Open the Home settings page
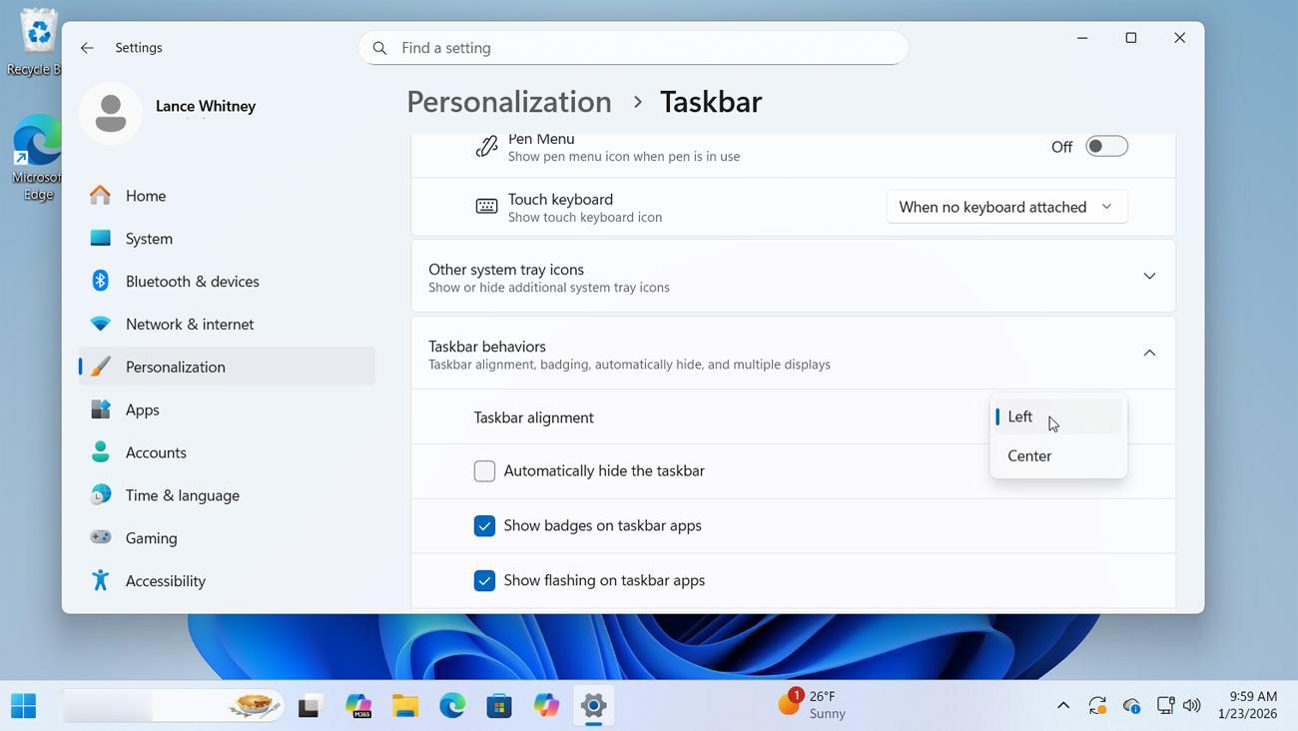This screenshot has width=1298, height=731. (x=227, y=196)
